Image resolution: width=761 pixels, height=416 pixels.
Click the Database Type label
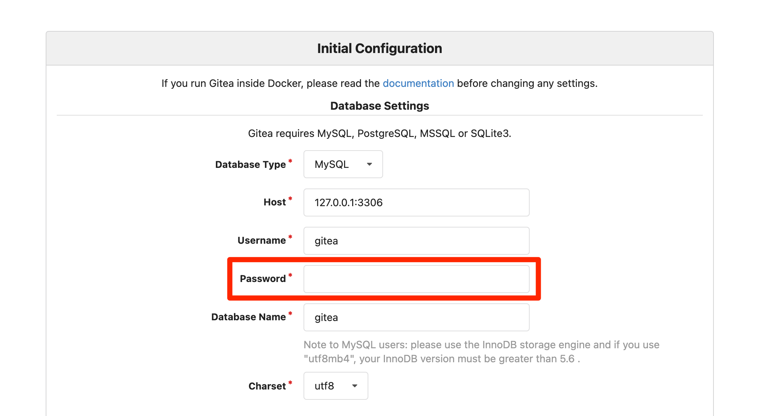click(x=249, y=165)
